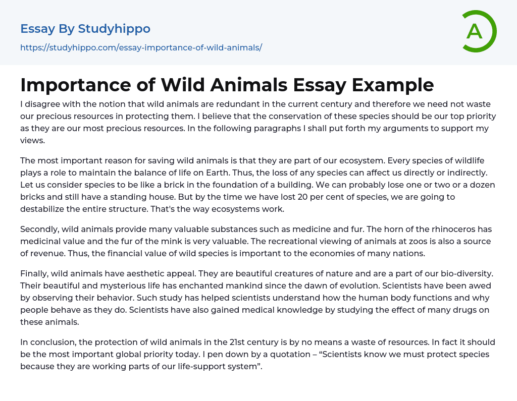Open the studyhippo.com essay URL link
This screenshot has height=401, width=517.
pos(141,47)
